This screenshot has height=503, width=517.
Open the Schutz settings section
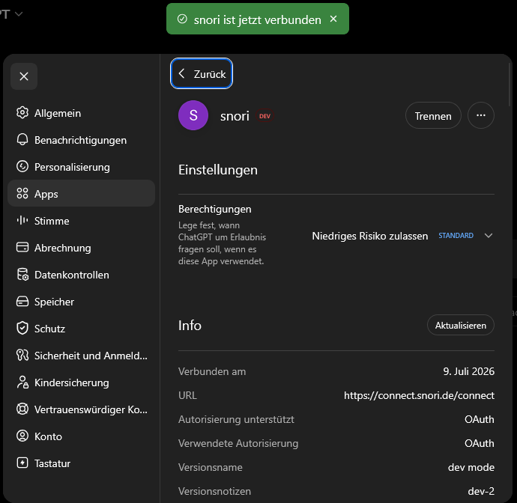click(x=81, y=328)
